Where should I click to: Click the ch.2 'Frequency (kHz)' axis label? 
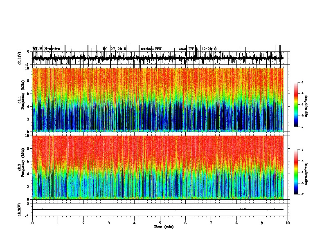[22, 163]
